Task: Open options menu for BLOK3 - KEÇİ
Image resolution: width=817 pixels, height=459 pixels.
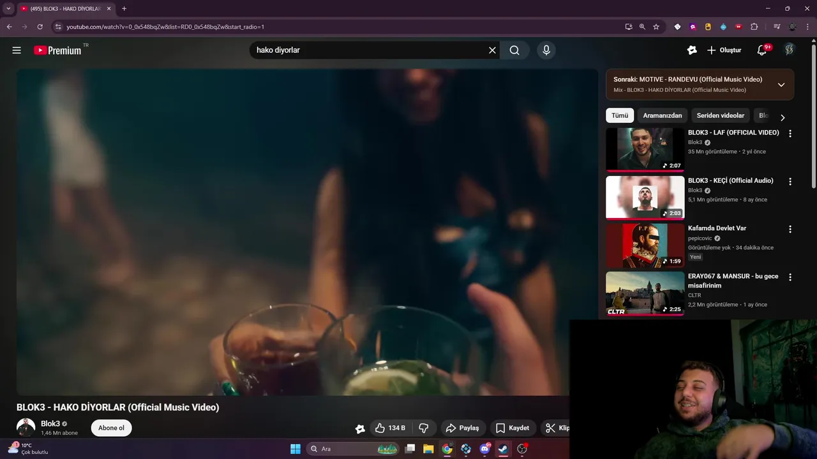Action: 790,182
